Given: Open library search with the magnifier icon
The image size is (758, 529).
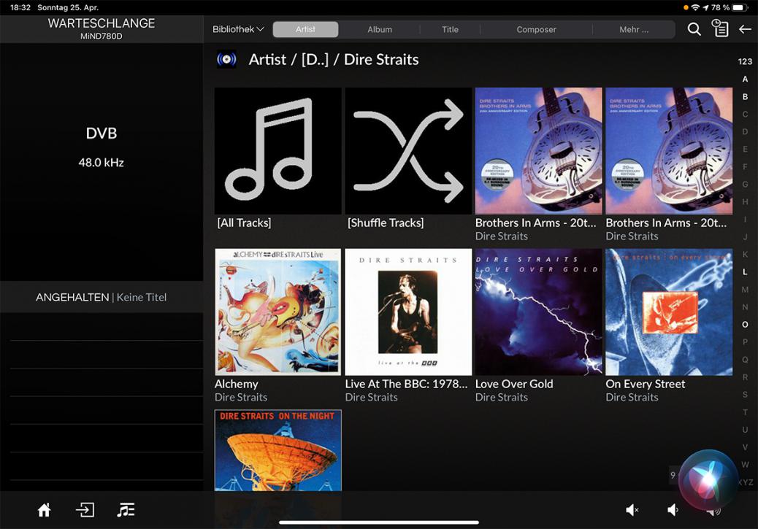Looking at the screenshot, I should pos(694,29).
